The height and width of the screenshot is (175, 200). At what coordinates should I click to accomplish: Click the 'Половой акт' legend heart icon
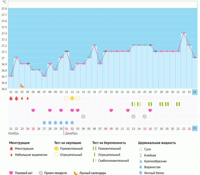click(x=11, y=173)
